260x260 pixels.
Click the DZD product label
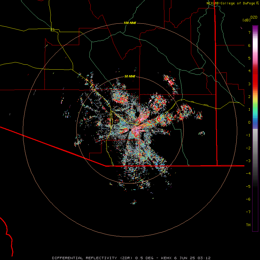(254, 17)
